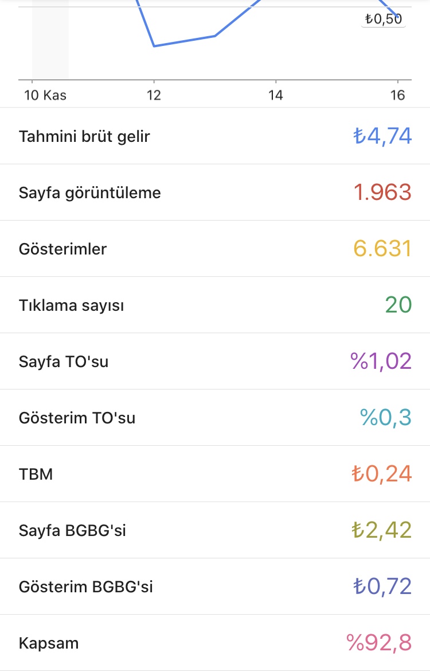
Task: Tap the ₺4,74 revenue value
Action: [x=382, y=136]
